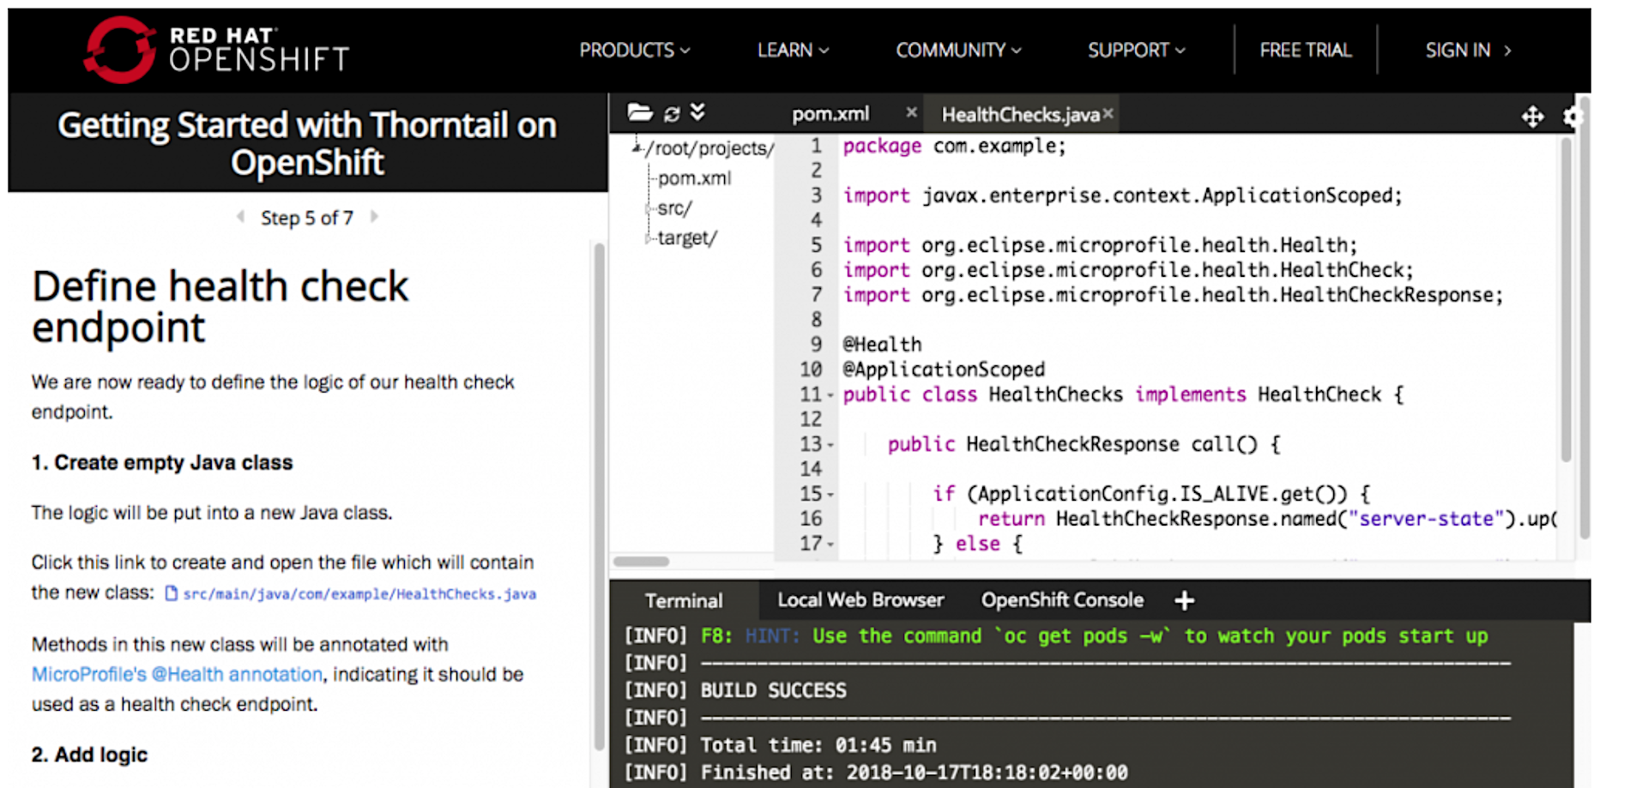Go to the previous tutorial step arrow
The width and height of the screenshot is (1630, 788).
tap(241, 217)
